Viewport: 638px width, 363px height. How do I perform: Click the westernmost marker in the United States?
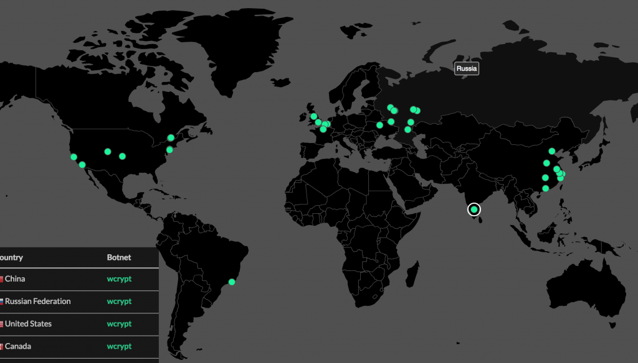pos(74,157)
